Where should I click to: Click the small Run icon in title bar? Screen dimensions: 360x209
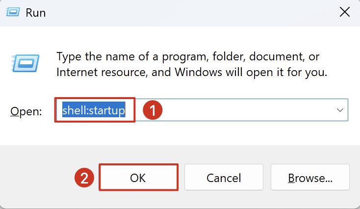tap(13, 12)
